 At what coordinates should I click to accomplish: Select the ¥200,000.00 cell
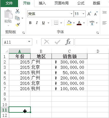(69, 78)
